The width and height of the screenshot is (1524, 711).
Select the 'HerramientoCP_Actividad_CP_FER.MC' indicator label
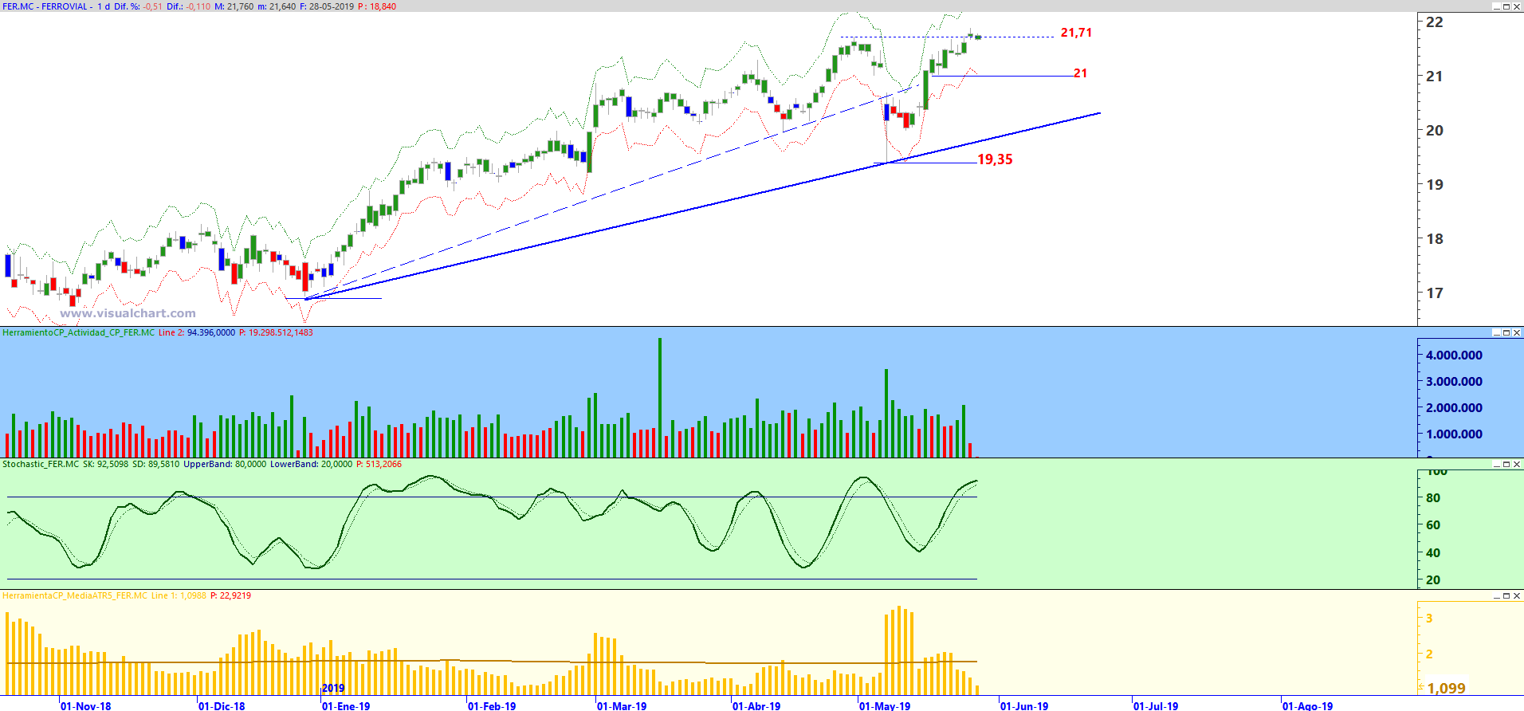click(78, 332)
